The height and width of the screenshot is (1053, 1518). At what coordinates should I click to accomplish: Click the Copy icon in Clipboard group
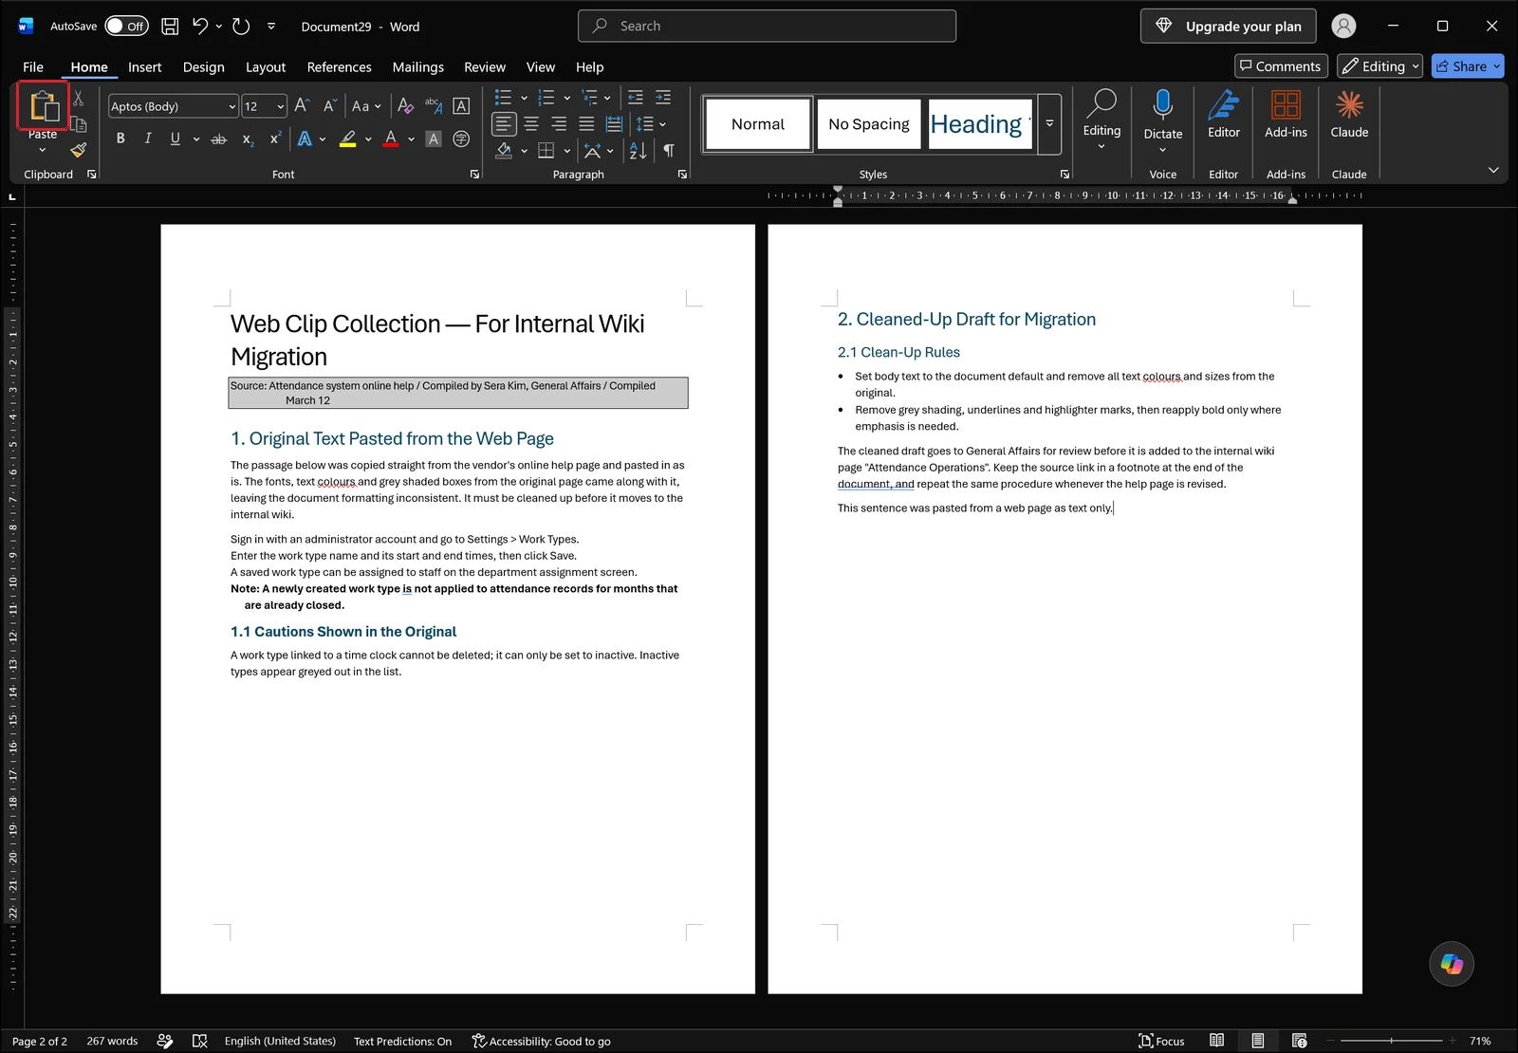(79, 124)
